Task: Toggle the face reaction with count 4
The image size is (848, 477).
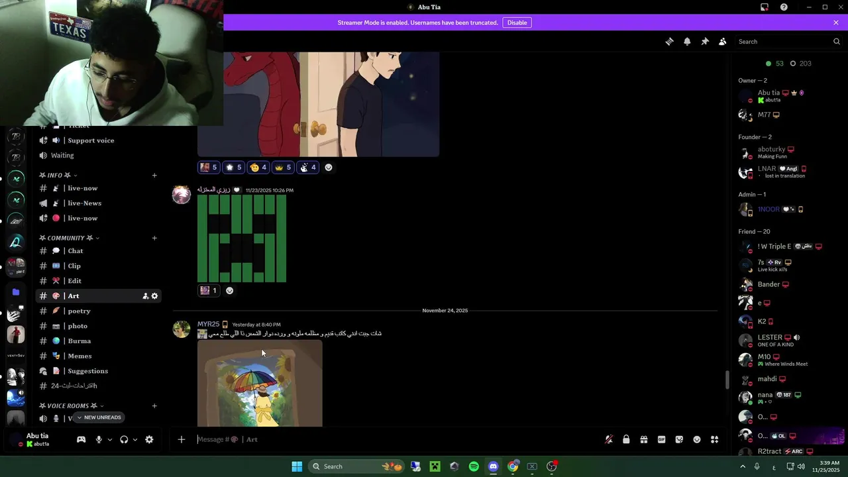Action: 258,168
